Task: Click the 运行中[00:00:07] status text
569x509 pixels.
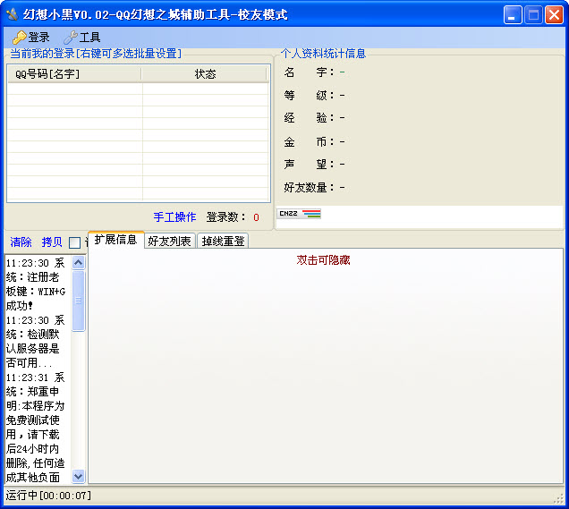Action: [48, 496]
